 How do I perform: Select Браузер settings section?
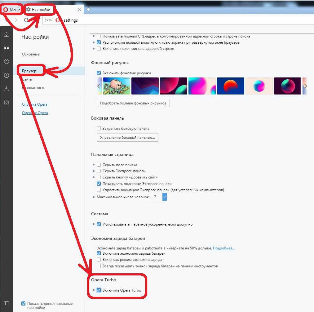coord(29,71)
